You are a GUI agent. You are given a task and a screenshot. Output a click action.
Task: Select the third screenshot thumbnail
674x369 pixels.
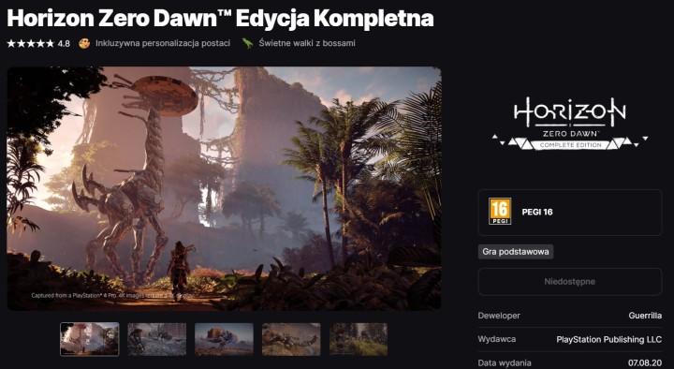pos(224,339)
